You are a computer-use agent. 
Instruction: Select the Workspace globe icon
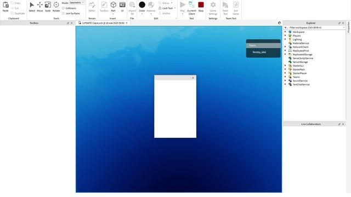click(290, 32)
